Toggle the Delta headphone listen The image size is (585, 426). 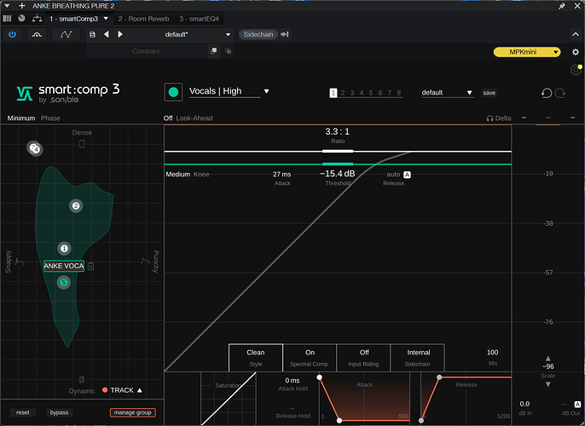pos(499,118)
